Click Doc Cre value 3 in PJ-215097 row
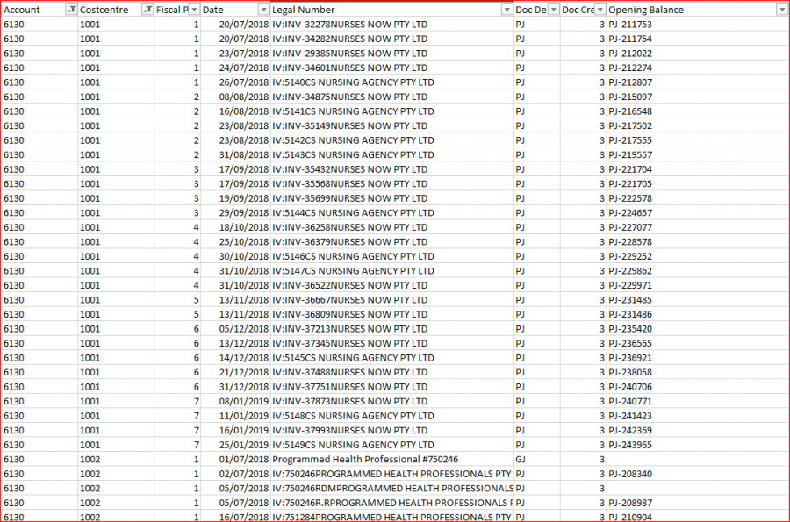This screenshot has width=790, height=522. click(583, 97)
